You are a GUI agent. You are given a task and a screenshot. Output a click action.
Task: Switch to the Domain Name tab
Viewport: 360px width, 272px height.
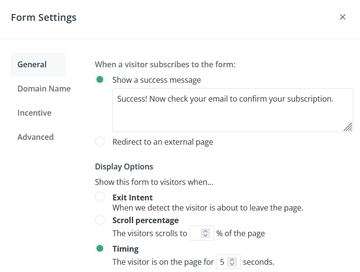pyautogui.click(x=44, y=89)
